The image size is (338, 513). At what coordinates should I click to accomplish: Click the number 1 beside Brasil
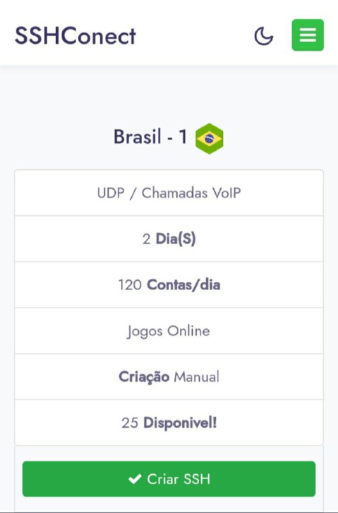183,137
